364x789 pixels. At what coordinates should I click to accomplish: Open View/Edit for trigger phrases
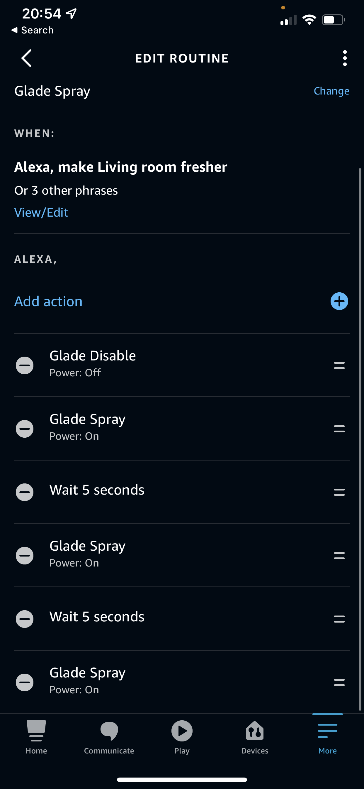41,213
